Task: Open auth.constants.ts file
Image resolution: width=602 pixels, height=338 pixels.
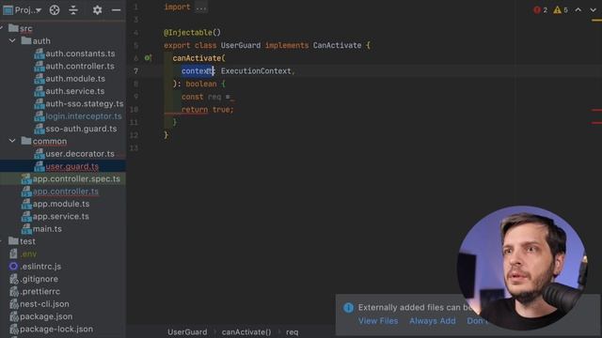Action: coord(80,54)
